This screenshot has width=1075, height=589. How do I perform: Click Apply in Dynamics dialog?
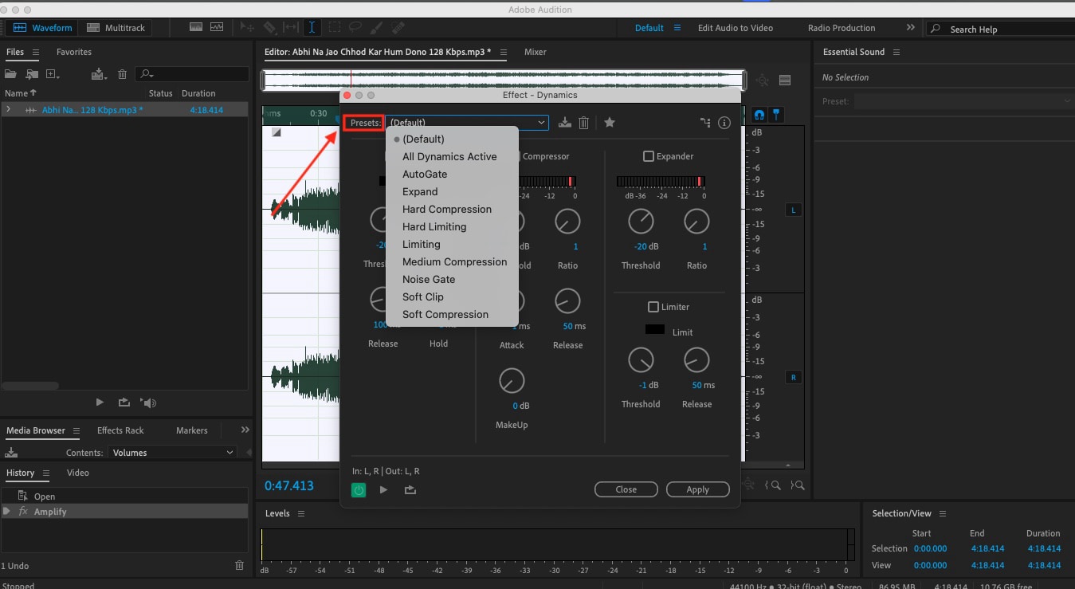pos(697,489)
